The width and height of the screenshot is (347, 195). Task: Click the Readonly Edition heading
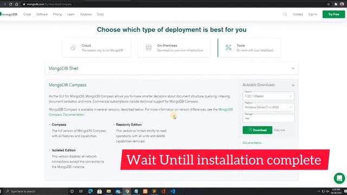point(129,125)
